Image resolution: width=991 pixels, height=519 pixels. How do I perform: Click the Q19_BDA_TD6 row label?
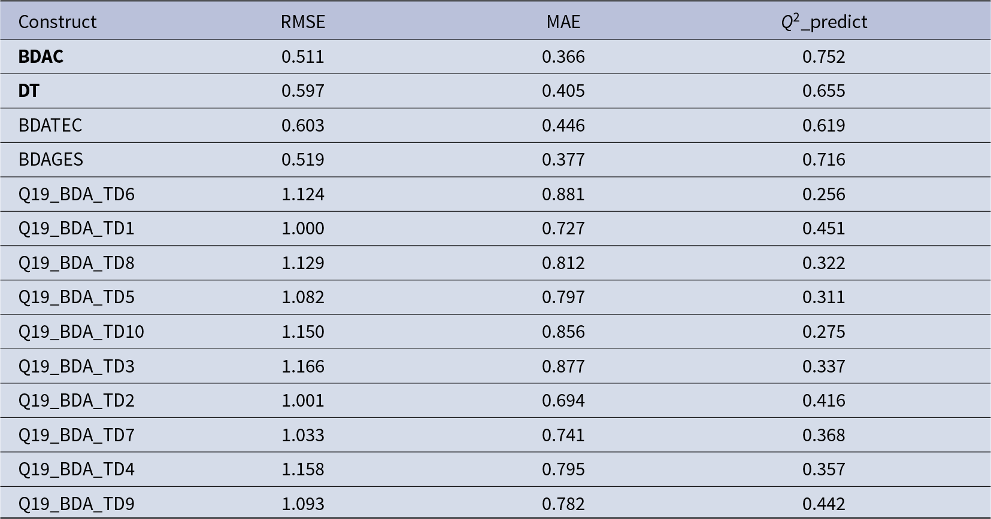point(77,194)
